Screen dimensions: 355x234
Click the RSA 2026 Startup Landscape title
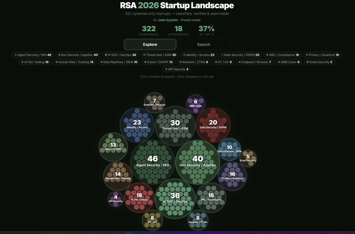coord(177,5)
